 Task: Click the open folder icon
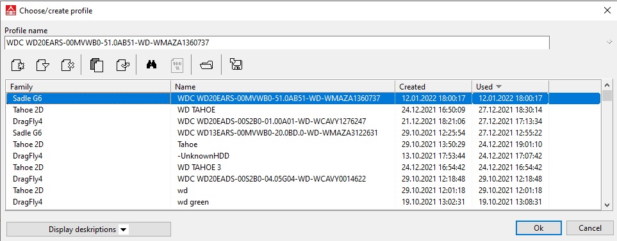tap(206, 65)
